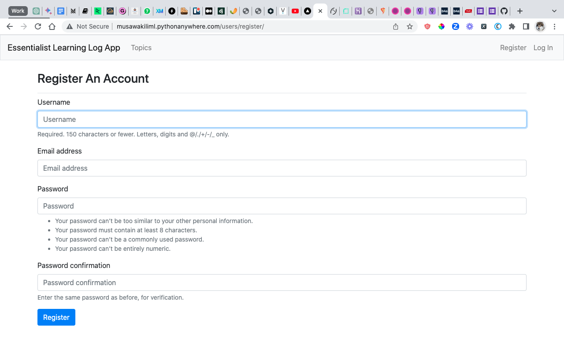
Task: Click inside the Username input field
Action: [282, 119]
